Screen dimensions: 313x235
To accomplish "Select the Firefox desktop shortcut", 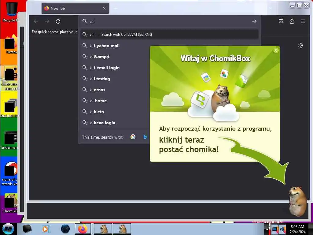I will click(x=11, y=44).
